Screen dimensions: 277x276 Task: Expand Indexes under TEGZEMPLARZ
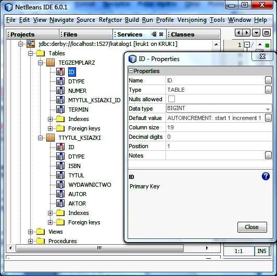click(51, 119)
